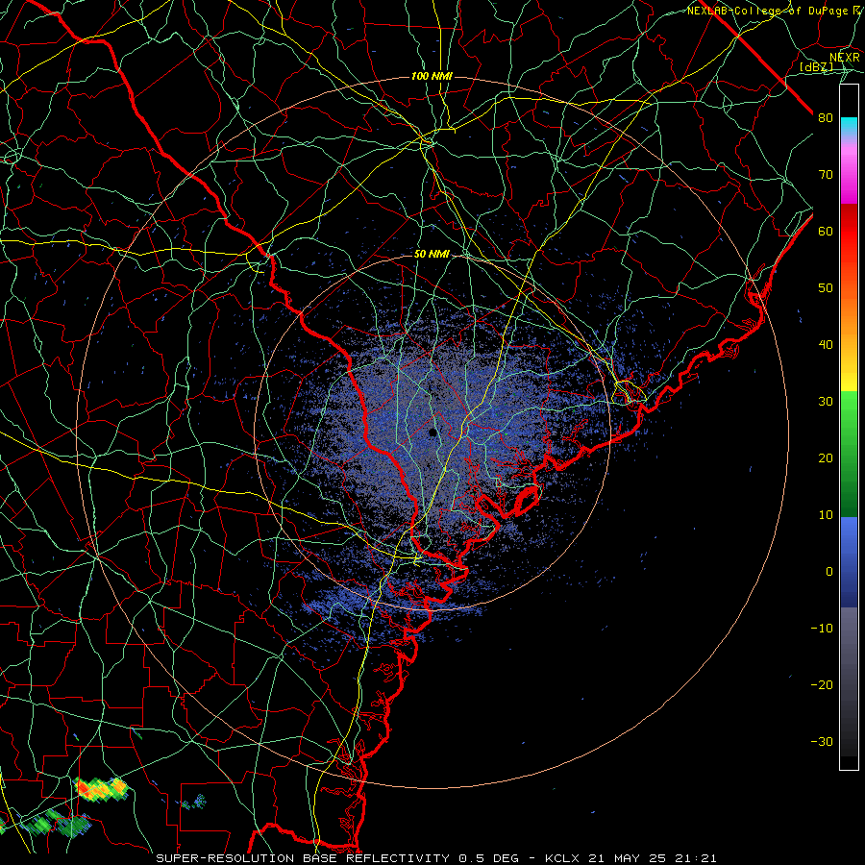Click the 30 value on the dBZ scale
The width and height of the screenshot is (865, 865).
(826, 402)
